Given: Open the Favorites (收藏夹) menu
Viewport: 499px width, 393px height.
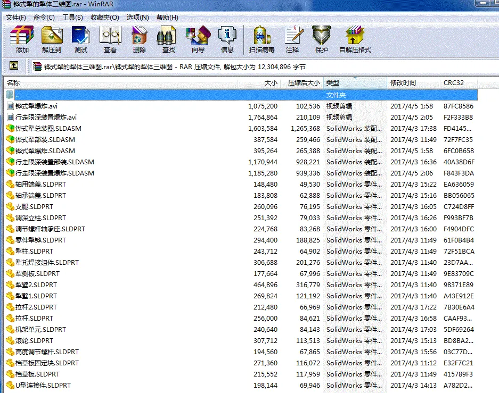Looking at the screenshot, I should (x=105, y=18).
